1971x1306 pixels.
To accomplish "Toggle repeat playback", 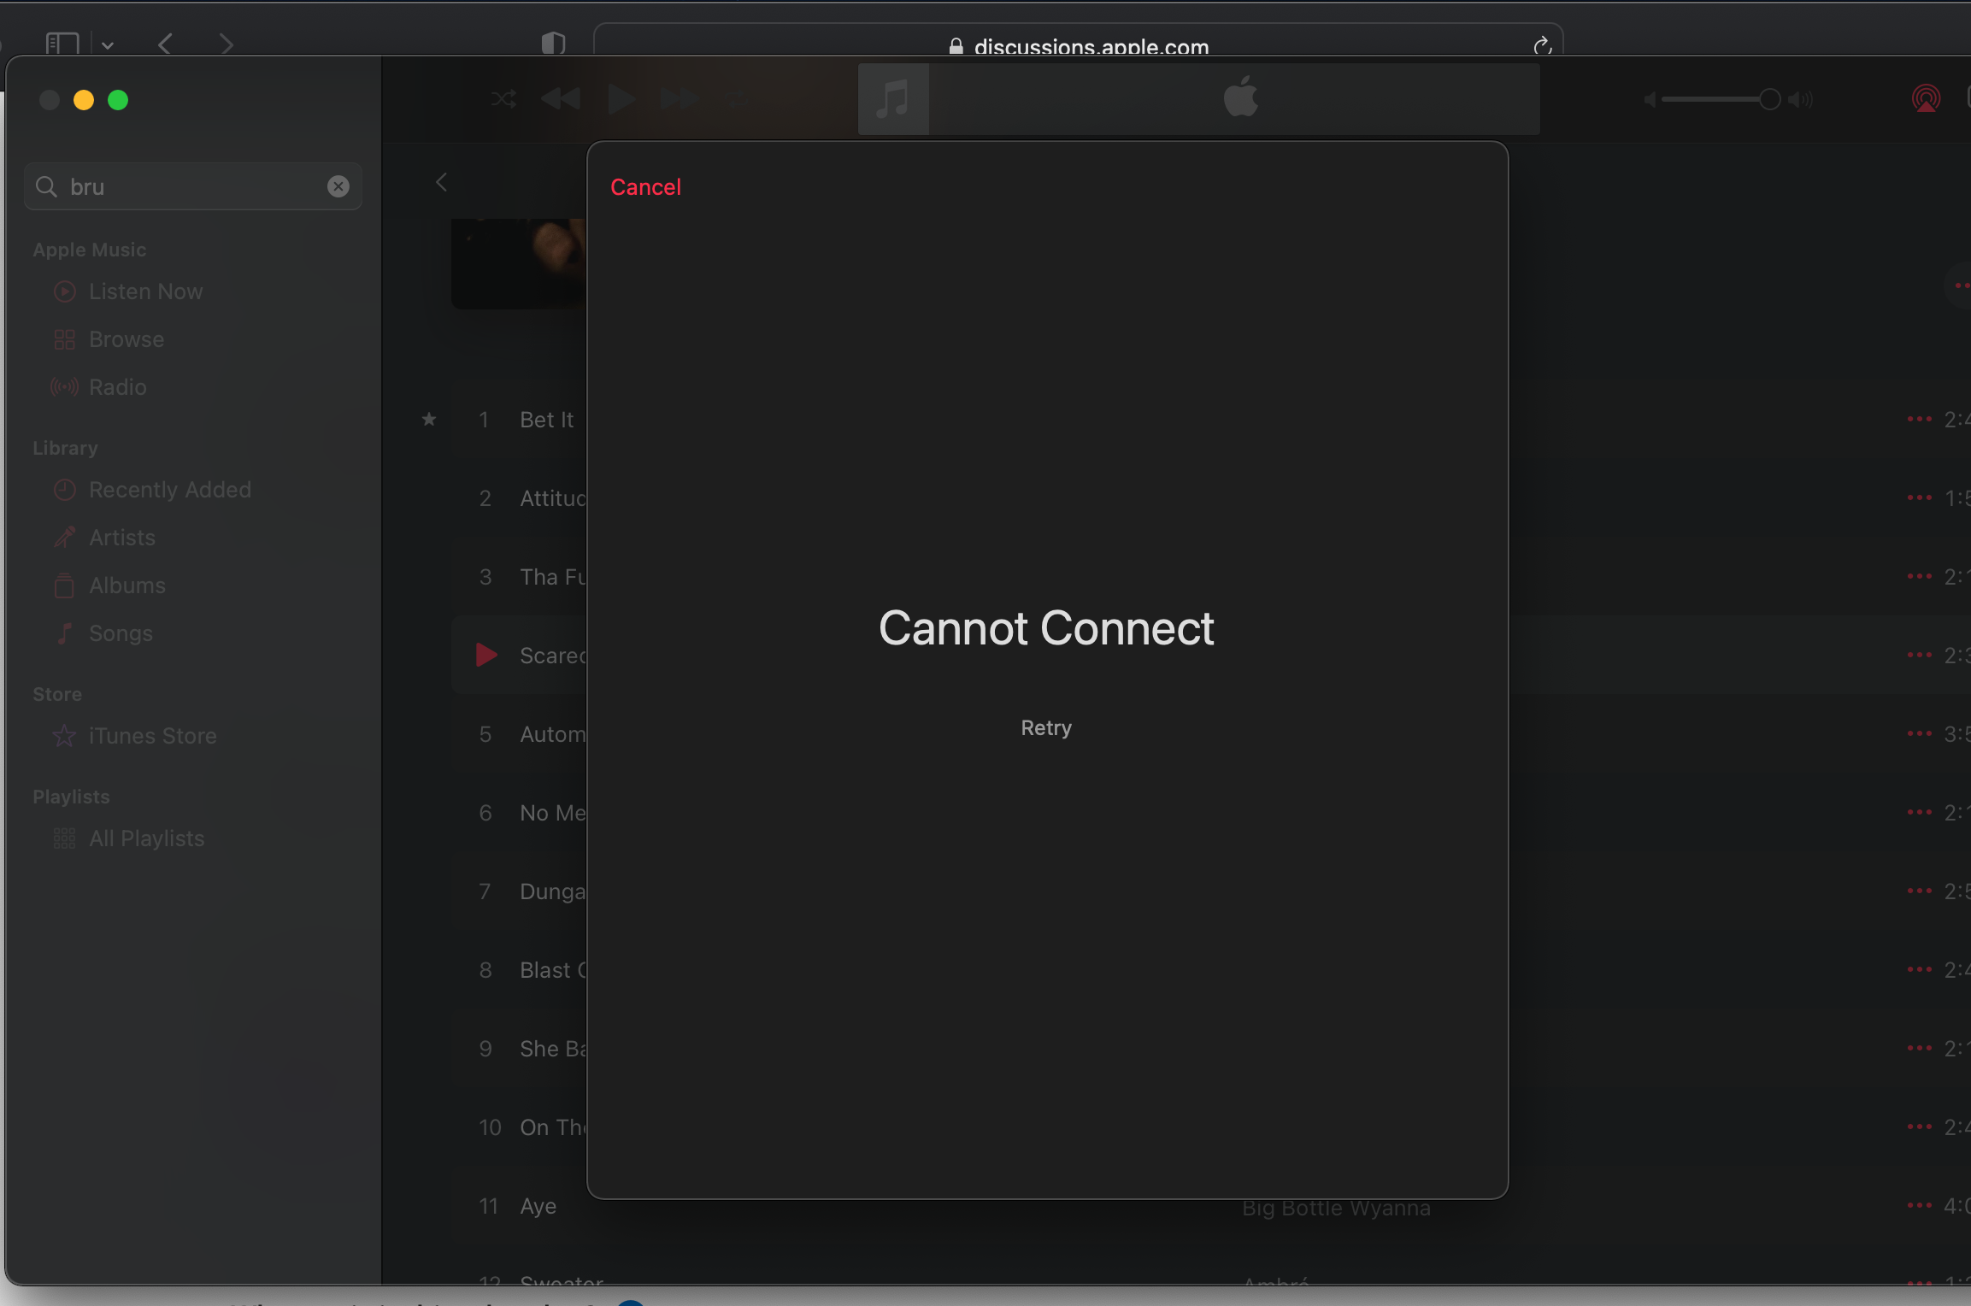I will coord(735,99).
